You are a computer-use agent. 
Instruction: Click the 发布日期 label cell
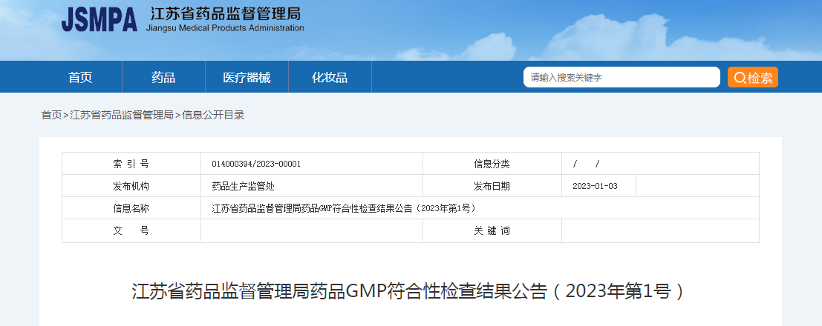492,186
